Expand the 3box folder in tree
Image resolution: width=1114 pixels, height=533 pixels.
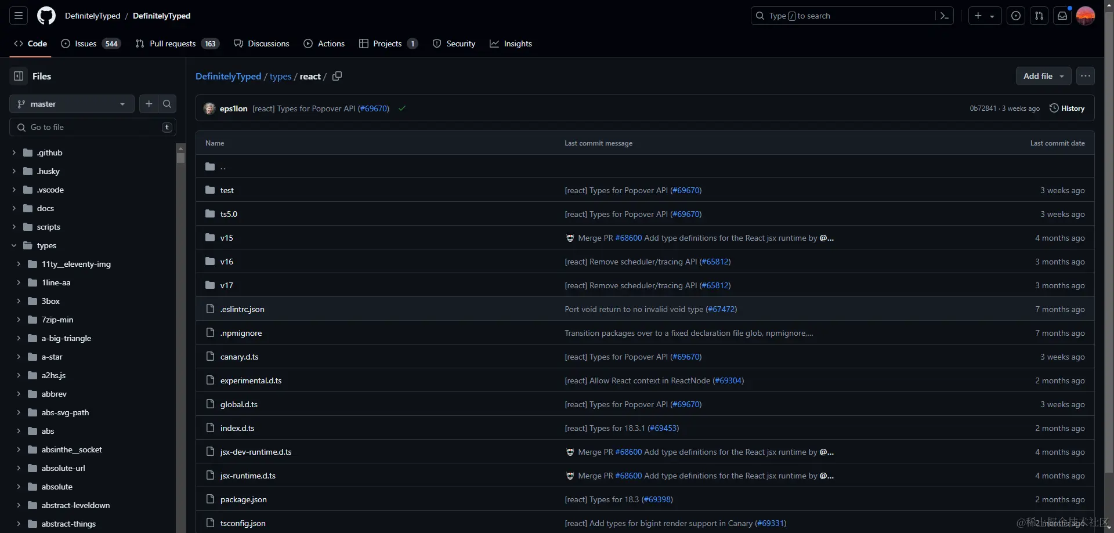click(x=19, y=301)
